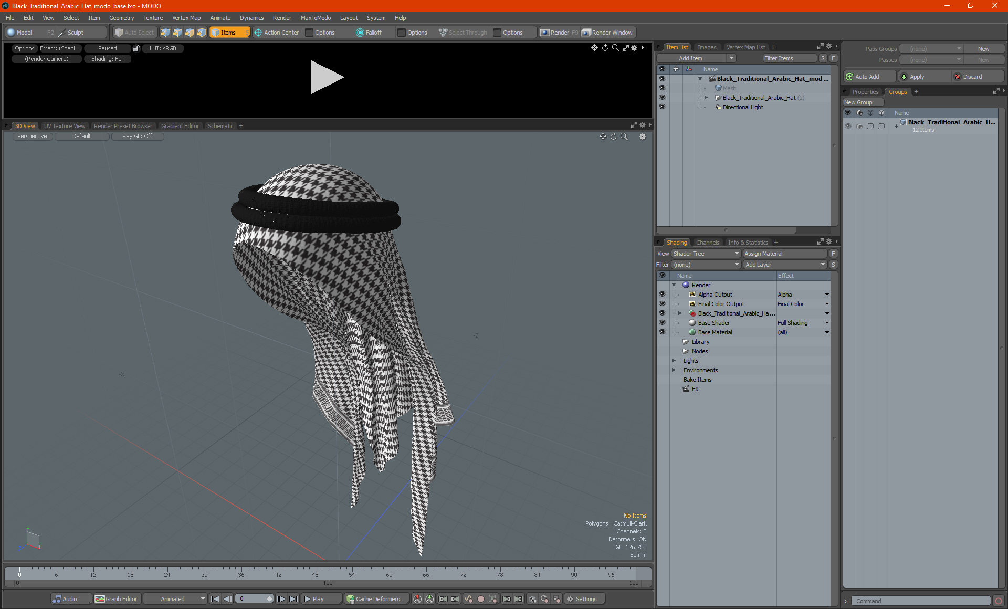Click timeline marker at frame 48

[315, 575]
